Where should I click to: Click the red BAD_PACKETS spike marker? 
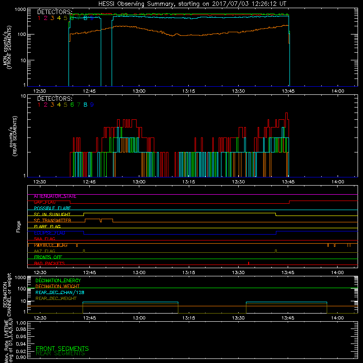(248, 263)
